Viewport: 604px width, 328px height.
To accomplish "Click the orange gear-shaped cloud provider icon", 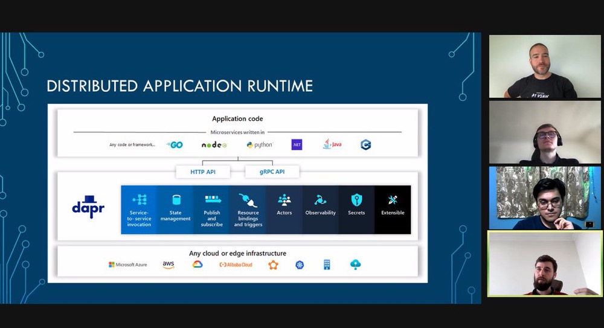I will pos(273,265).
